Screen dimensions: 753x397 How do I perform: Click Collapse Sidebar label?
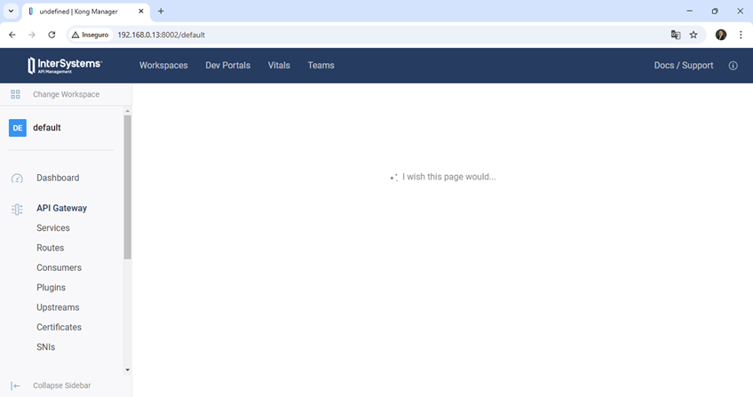(x=61, y=385)
